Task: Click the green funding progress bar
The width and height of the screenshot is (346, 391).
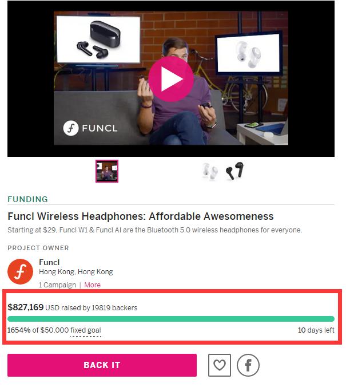Action: click(171, 319)
